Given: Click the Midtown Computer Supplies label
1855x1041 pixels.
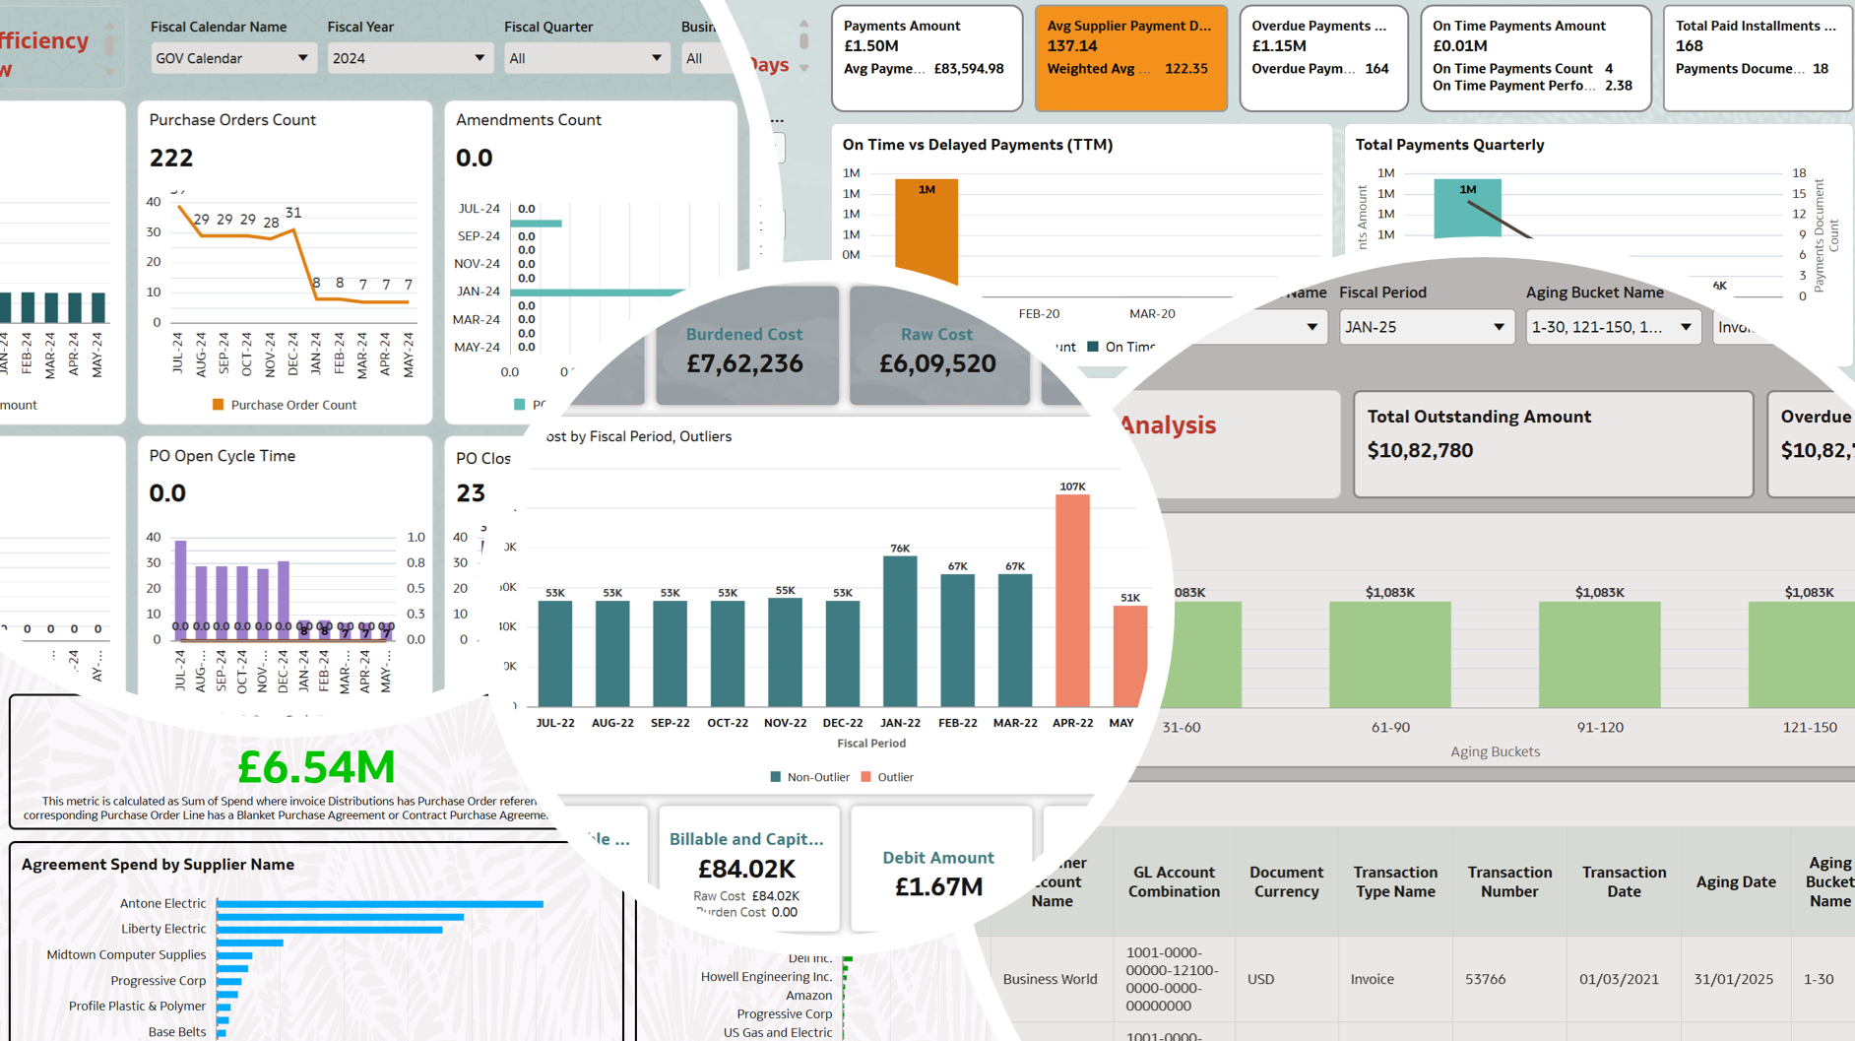Looking at the screenshot, I should [126, 954].
